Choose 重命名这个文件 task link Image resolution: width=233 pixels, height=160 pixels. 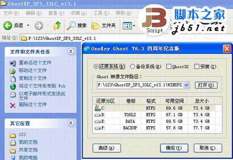coord(35,63)
